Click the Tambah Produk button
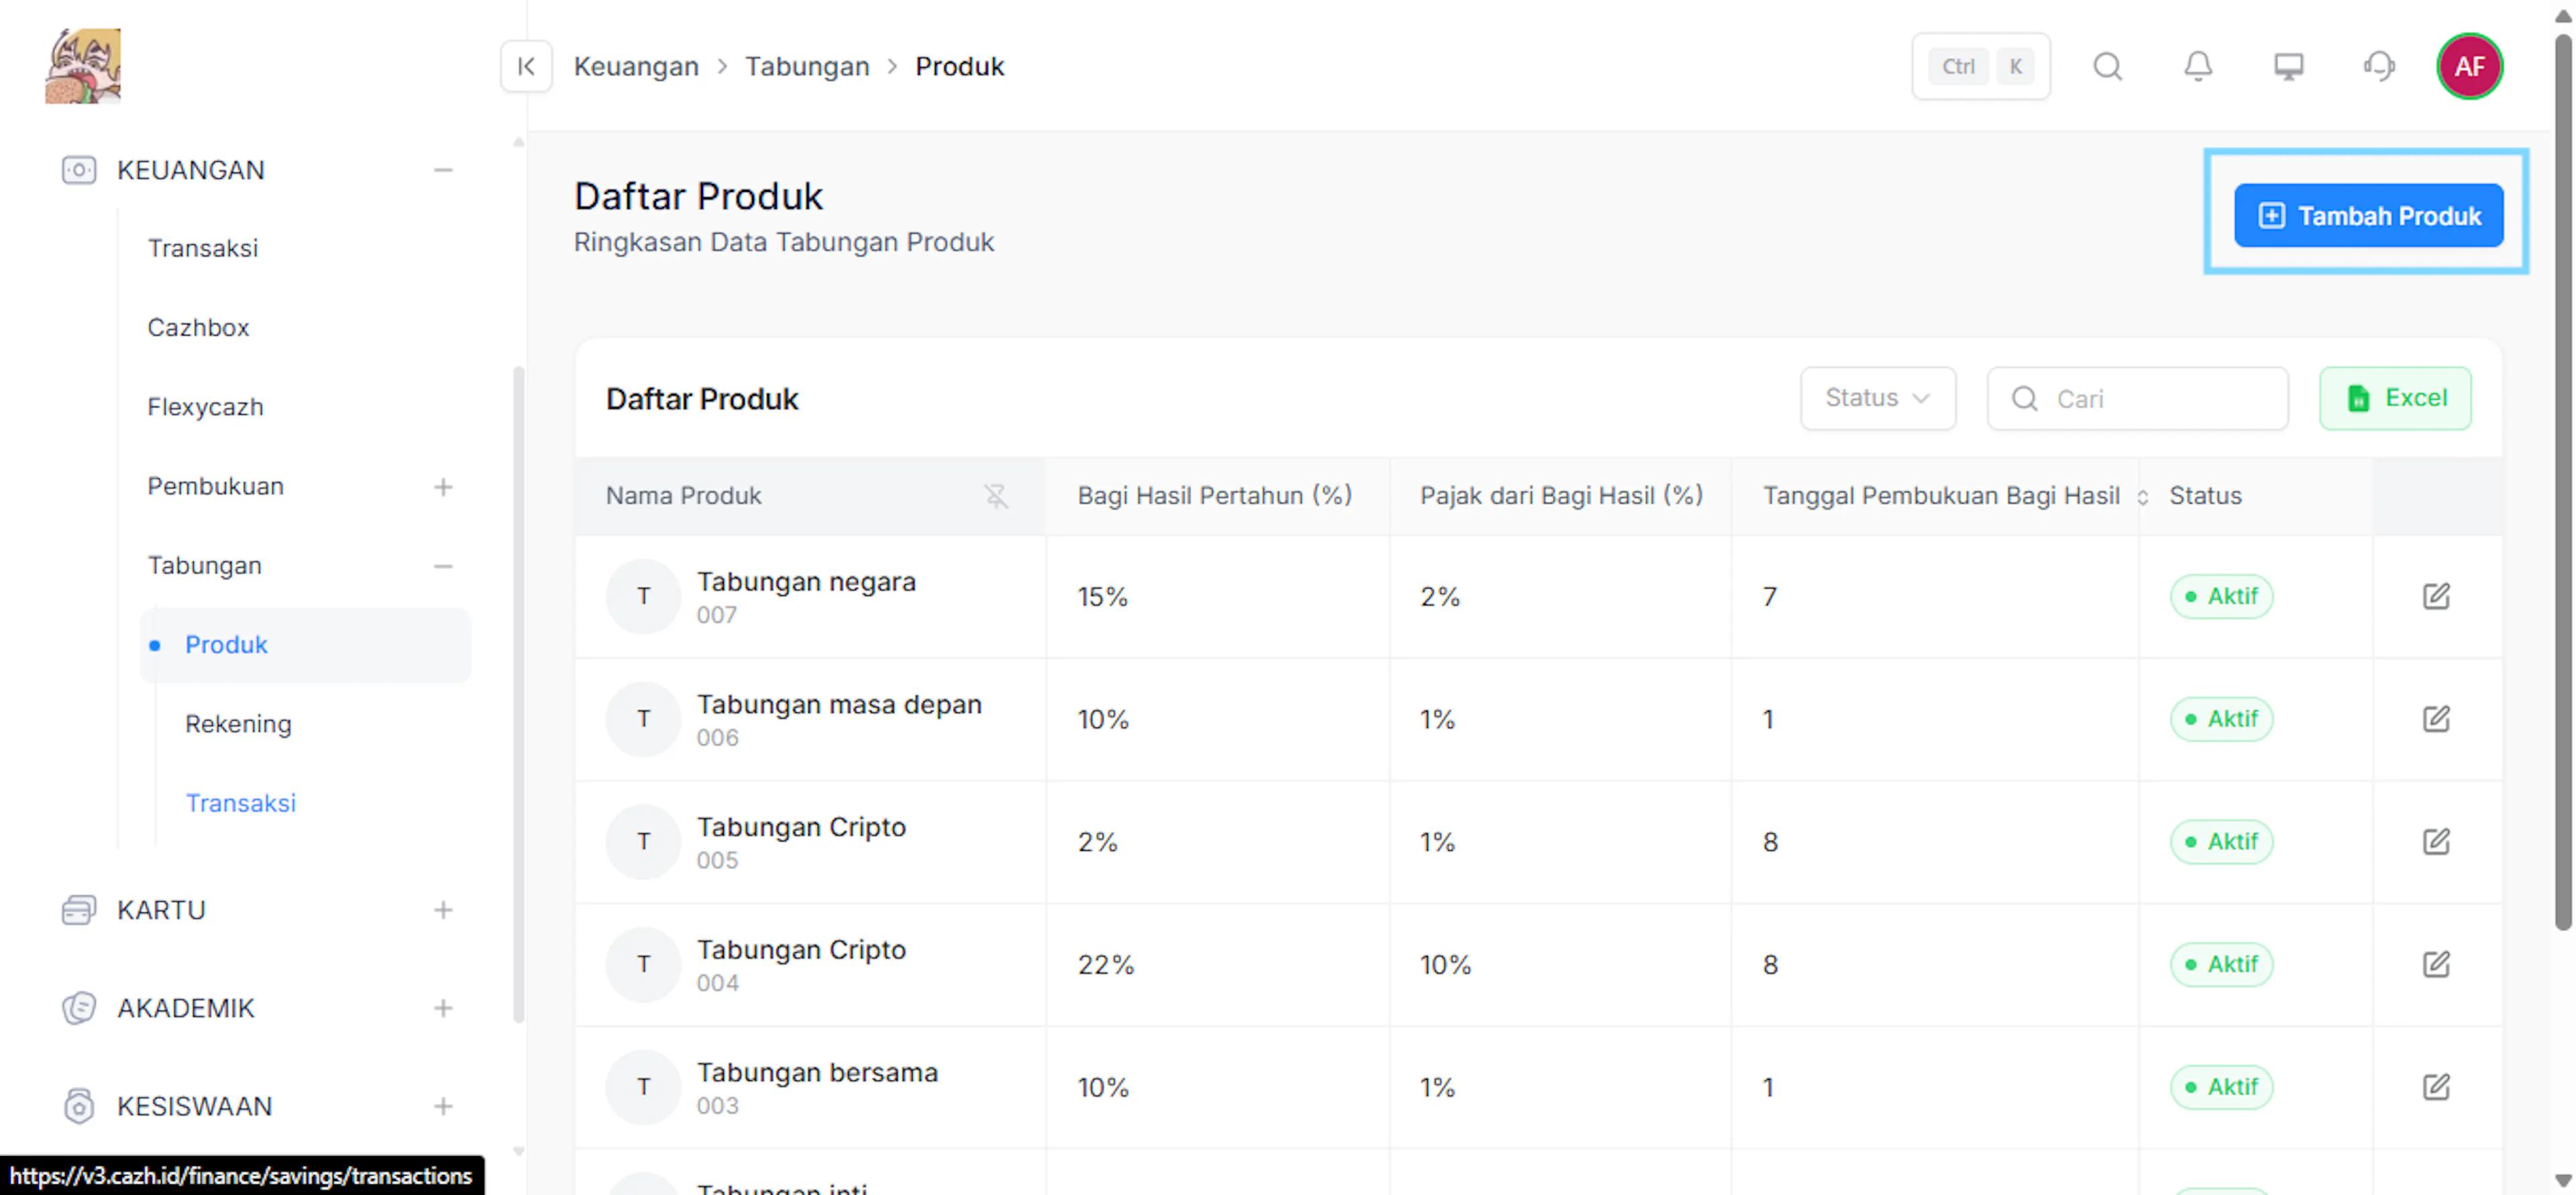 (x=2368, y=215)
